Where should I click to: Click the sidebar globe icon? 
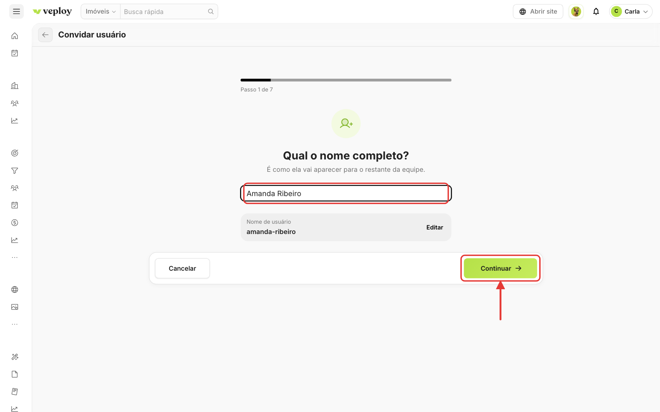point(15,290)
